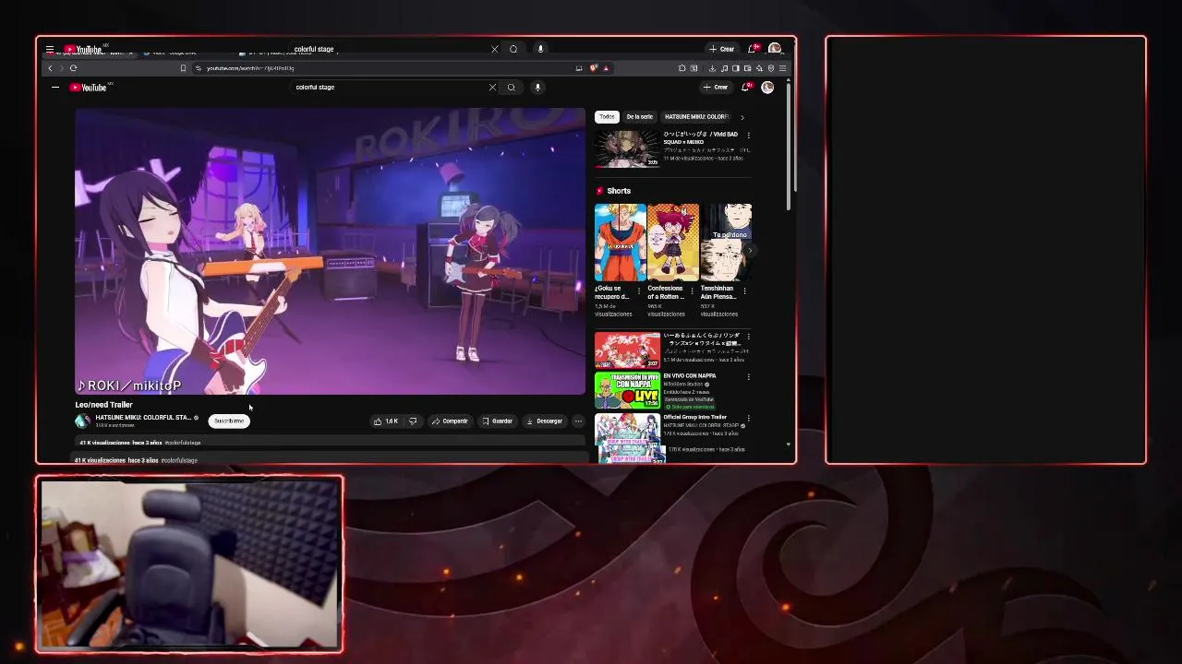This screenshot has height=664, width=1182.
Task: Open the account avatar menu in the page header
Action: (767, 88)
